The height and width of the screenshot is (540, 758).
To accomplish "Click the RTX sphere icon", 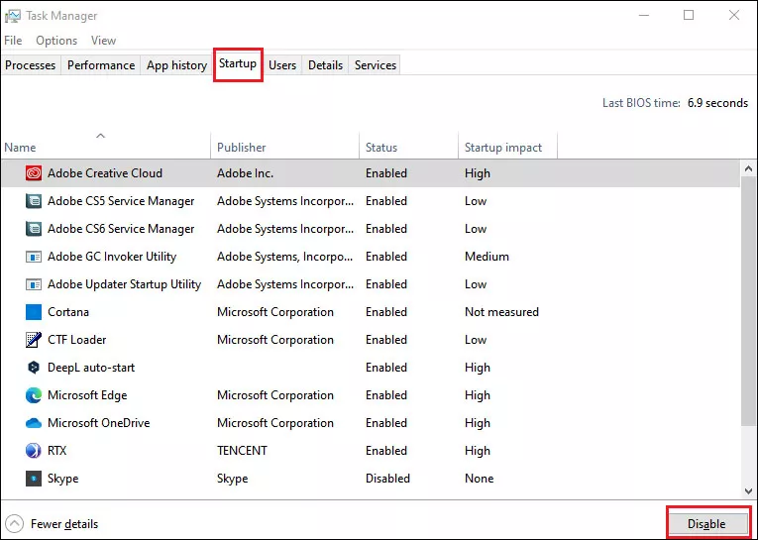I will point(34,451).
